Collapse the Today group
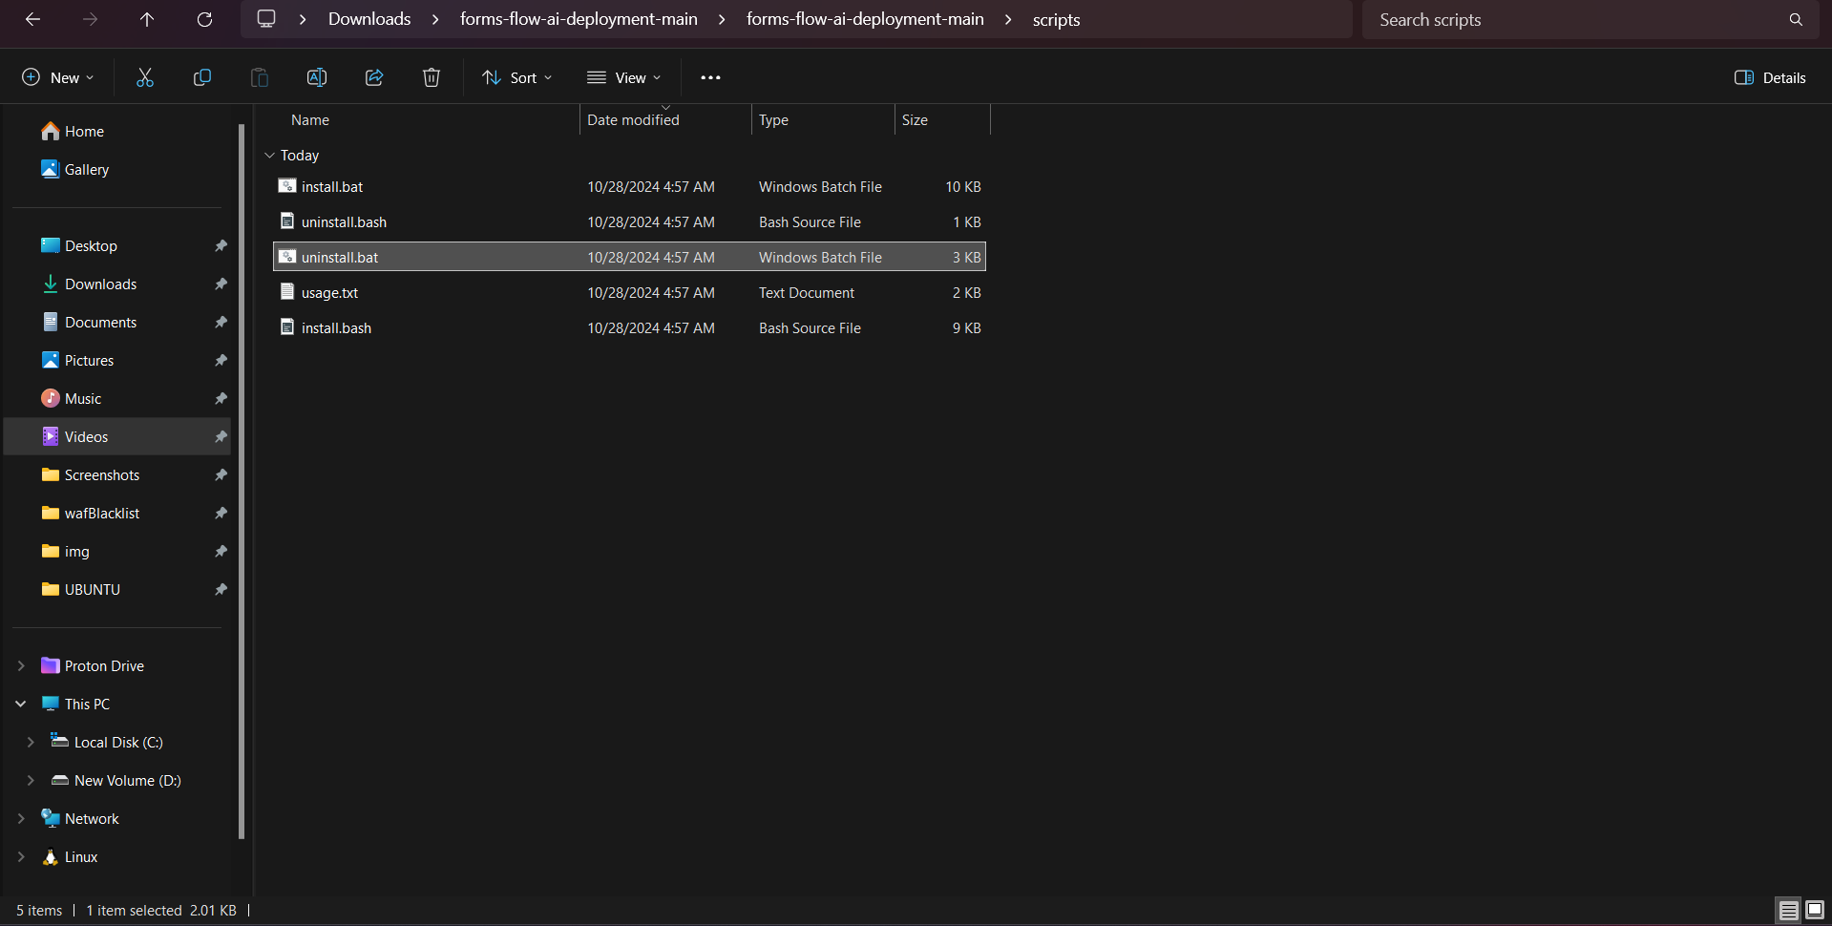 click(269, 155)
